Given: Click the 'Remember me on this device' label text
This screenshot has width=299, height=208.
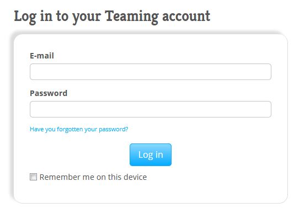Looking at the screenshot, I should [93, 177].
